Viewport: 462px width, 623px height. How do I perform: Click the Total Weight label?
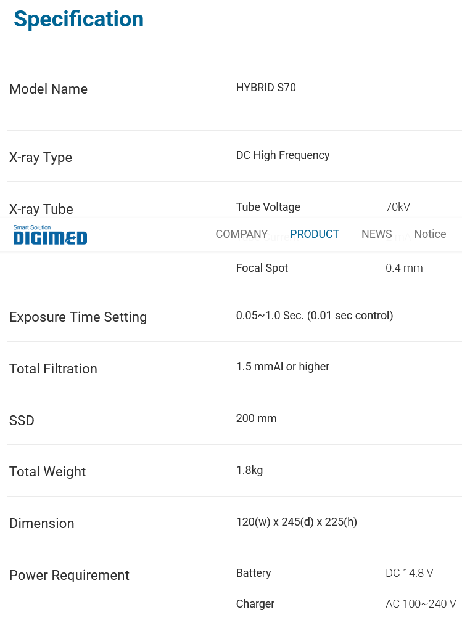[x=47, y=471]
